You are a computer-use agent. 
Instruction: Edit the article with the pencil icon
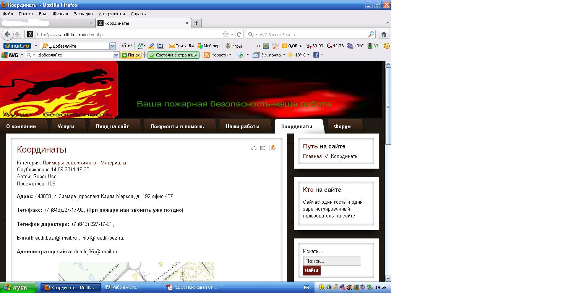coord(272,148)
